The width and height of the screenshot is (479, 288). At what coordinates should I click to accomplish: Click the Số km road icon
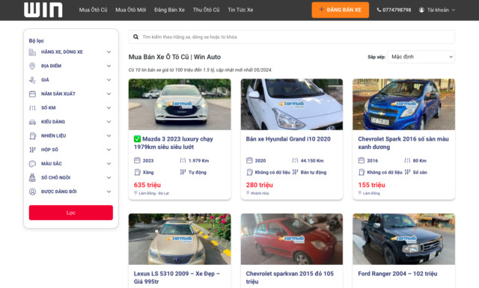(x=32, y=108)
